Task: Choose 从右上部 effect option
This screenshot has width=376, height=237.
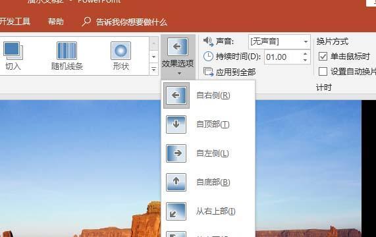Action: (208, 211)
